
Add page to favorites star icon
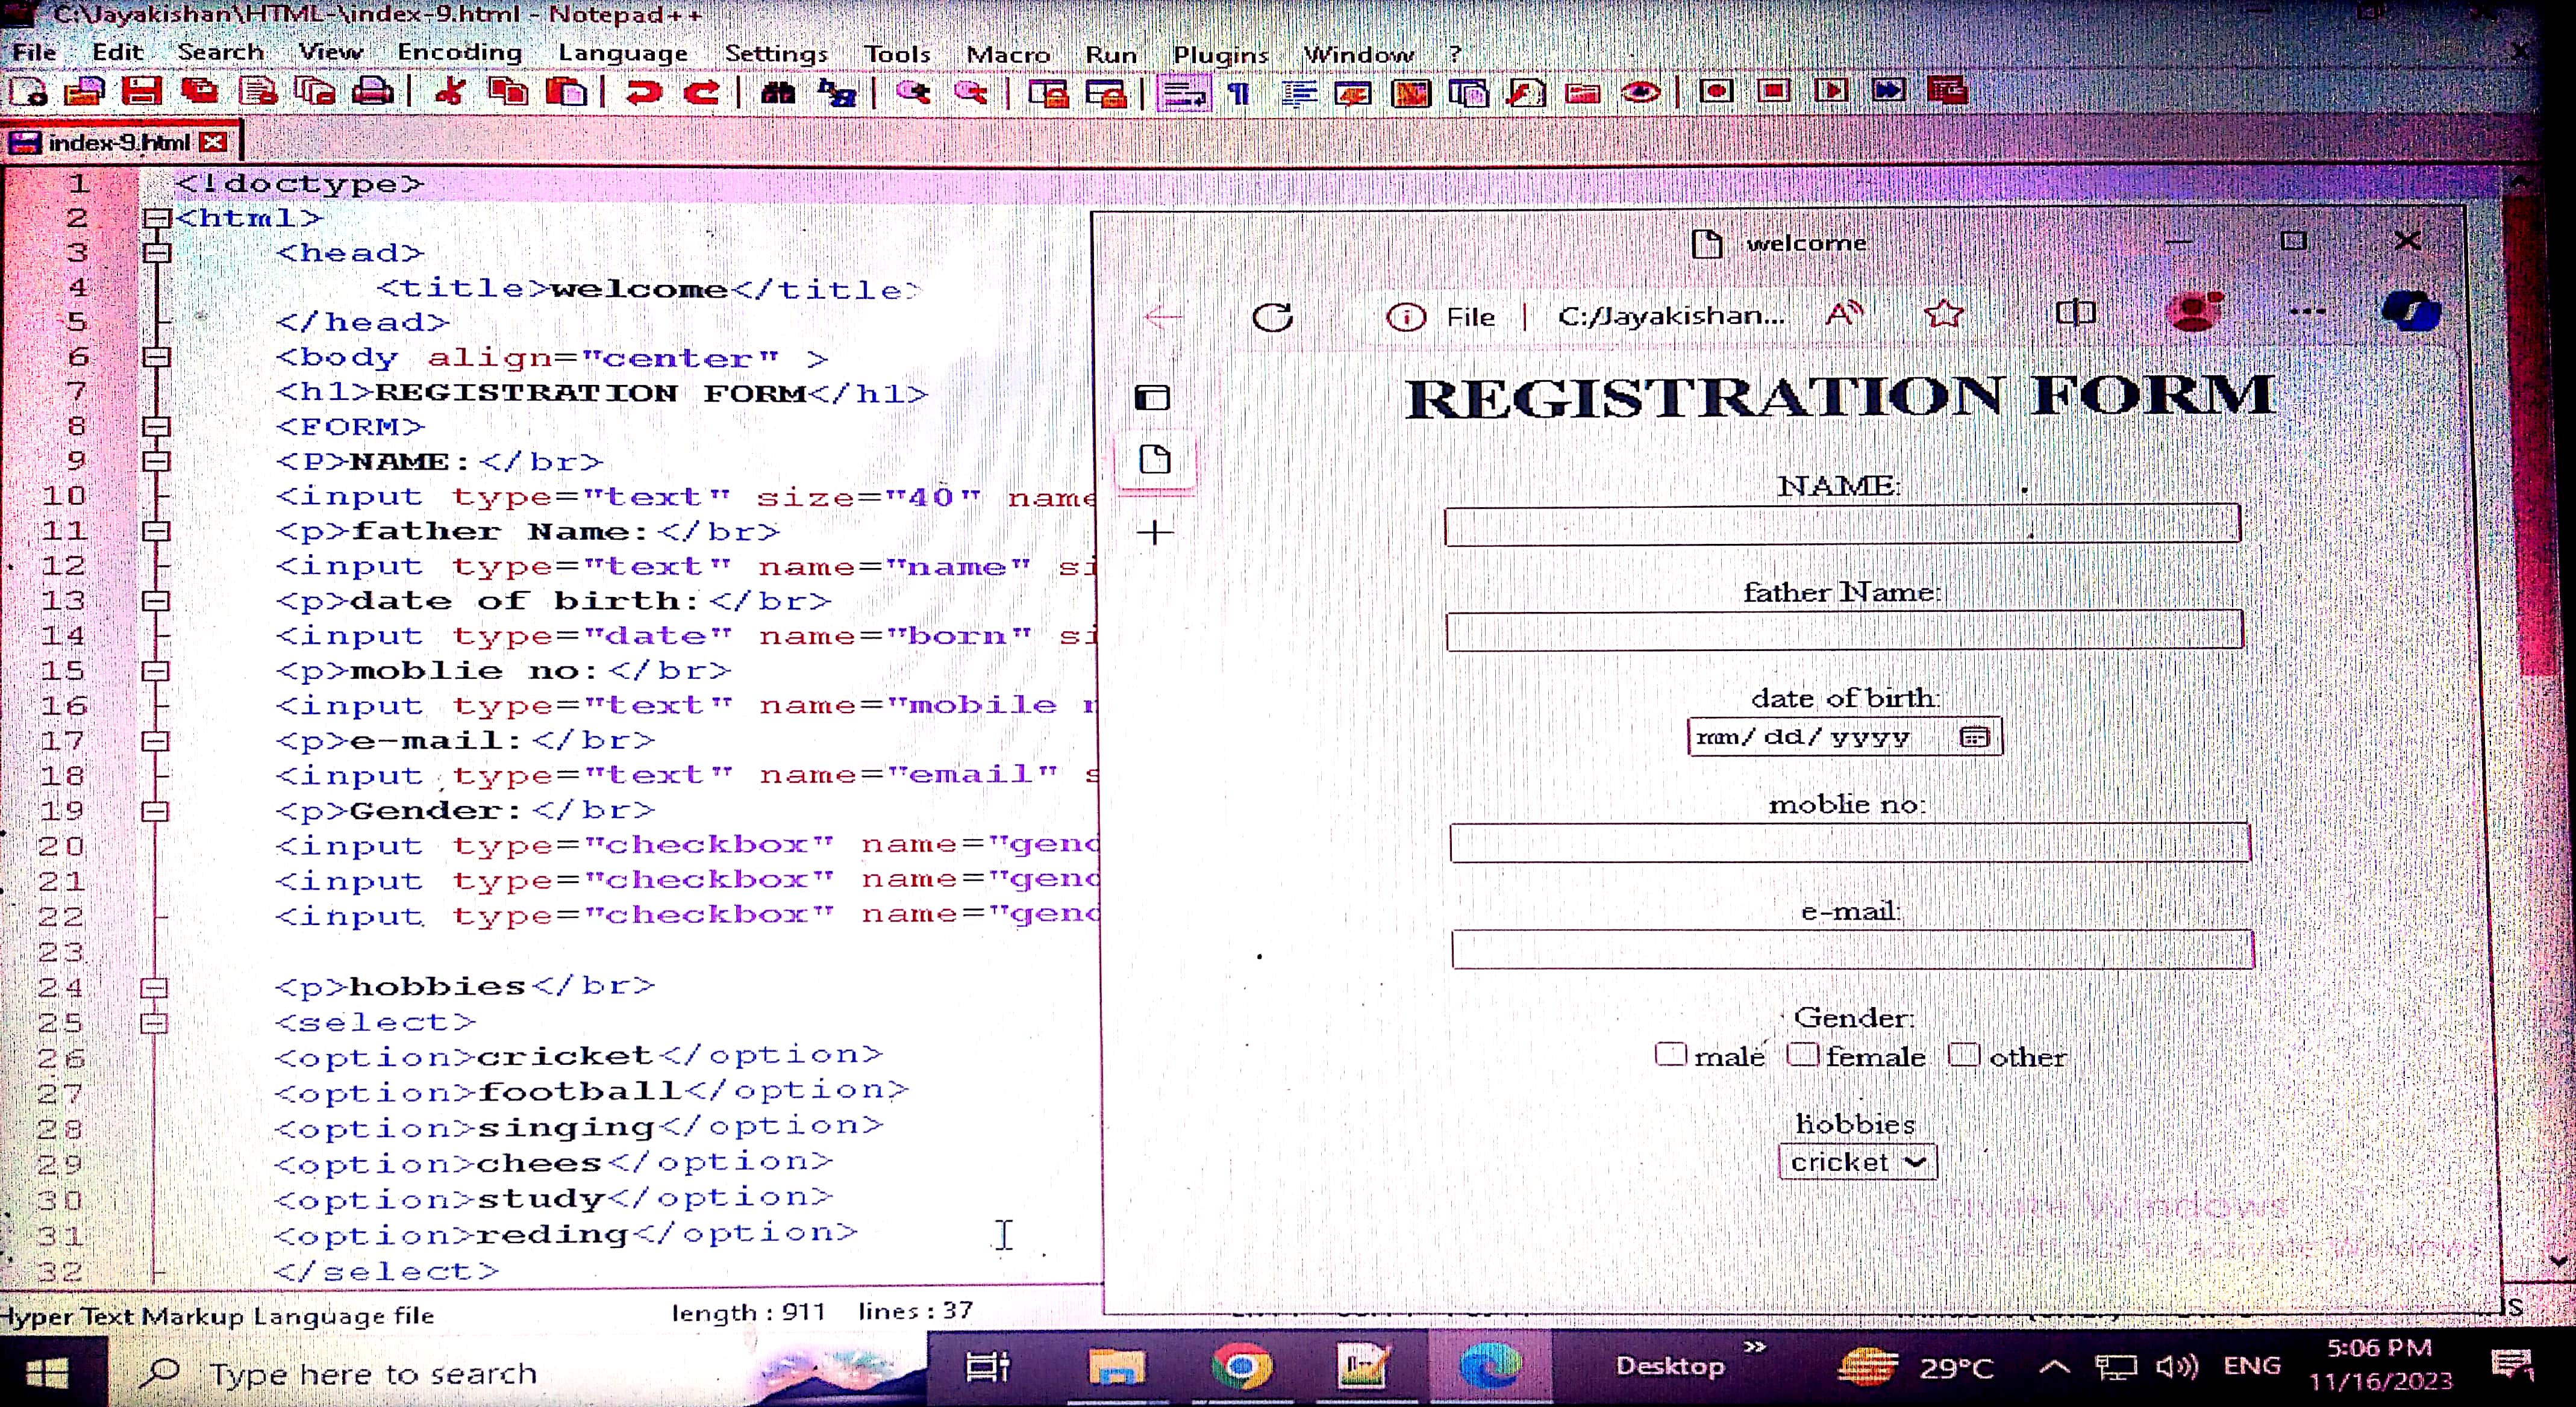coord(1943,315)
